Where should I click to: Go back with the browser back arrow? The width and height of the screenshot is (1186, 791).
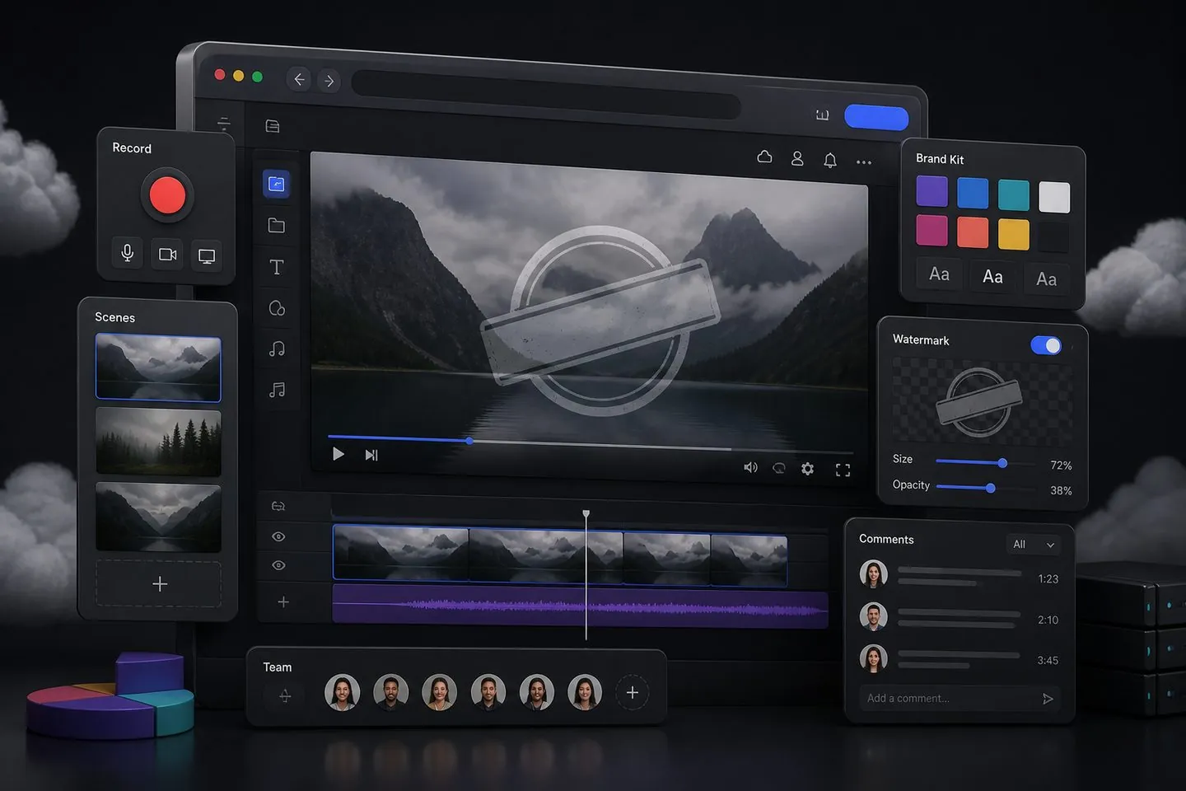(x=299, y=79)
